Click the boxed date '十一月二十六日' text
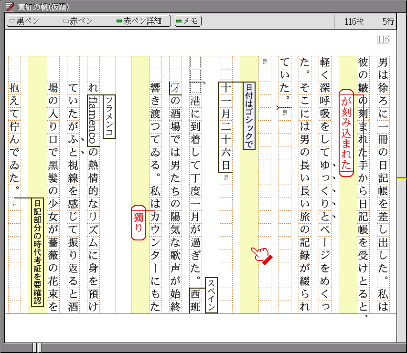 [x=225, y=127]
